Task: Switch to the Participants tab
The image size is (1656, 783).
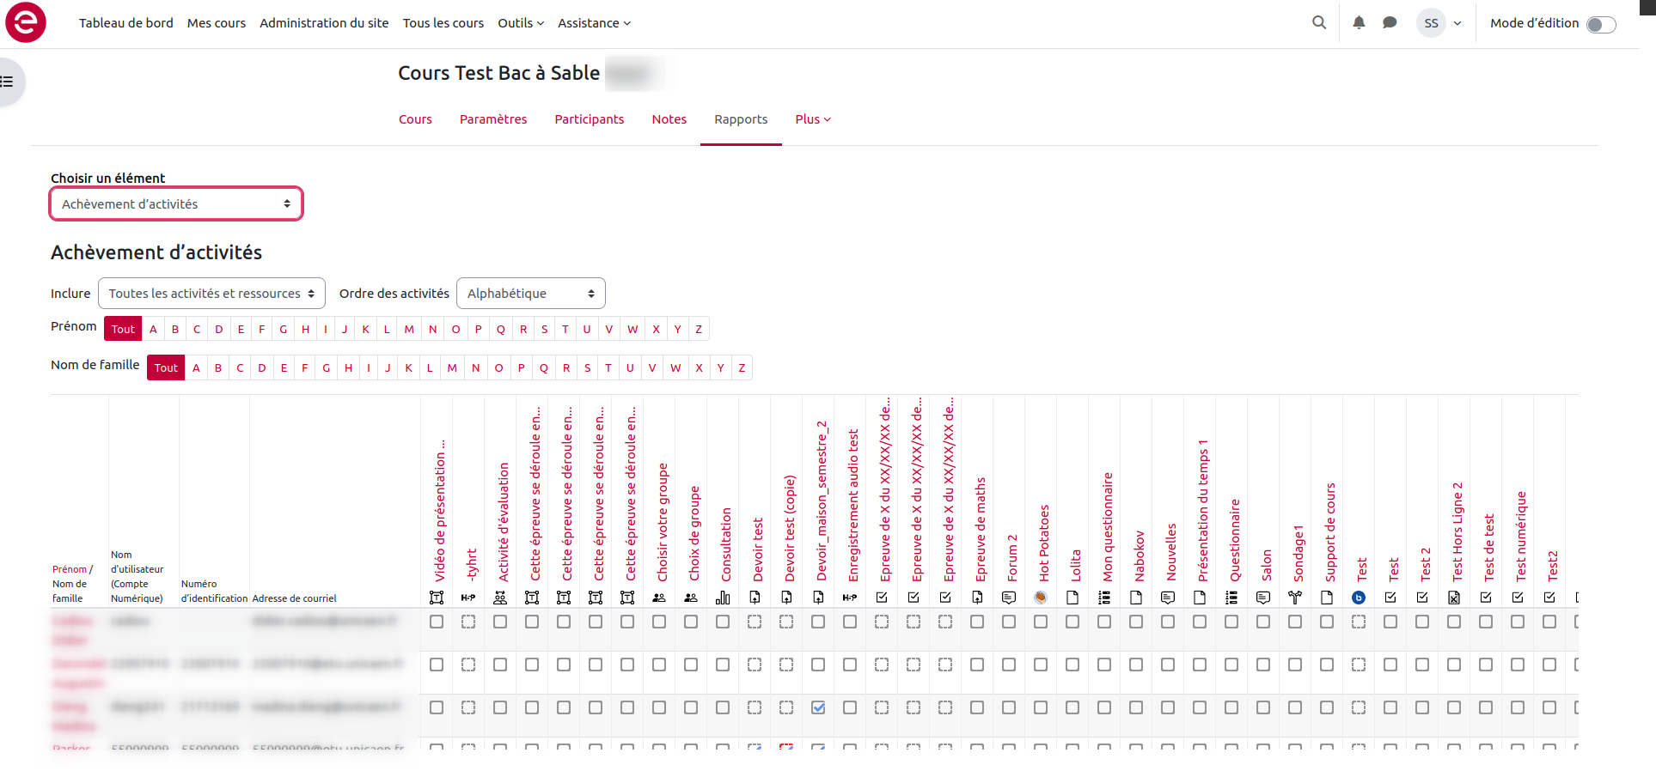Action: pyautogui.click(x=589, y=119)
